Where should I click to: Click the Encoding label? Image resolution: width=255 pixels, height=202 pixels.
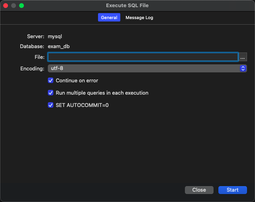(32, 68)
